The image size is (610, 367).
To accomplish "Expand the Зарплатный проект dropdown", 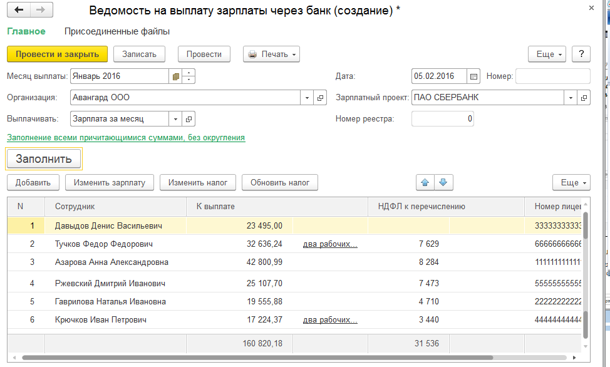I will point(571,98).
